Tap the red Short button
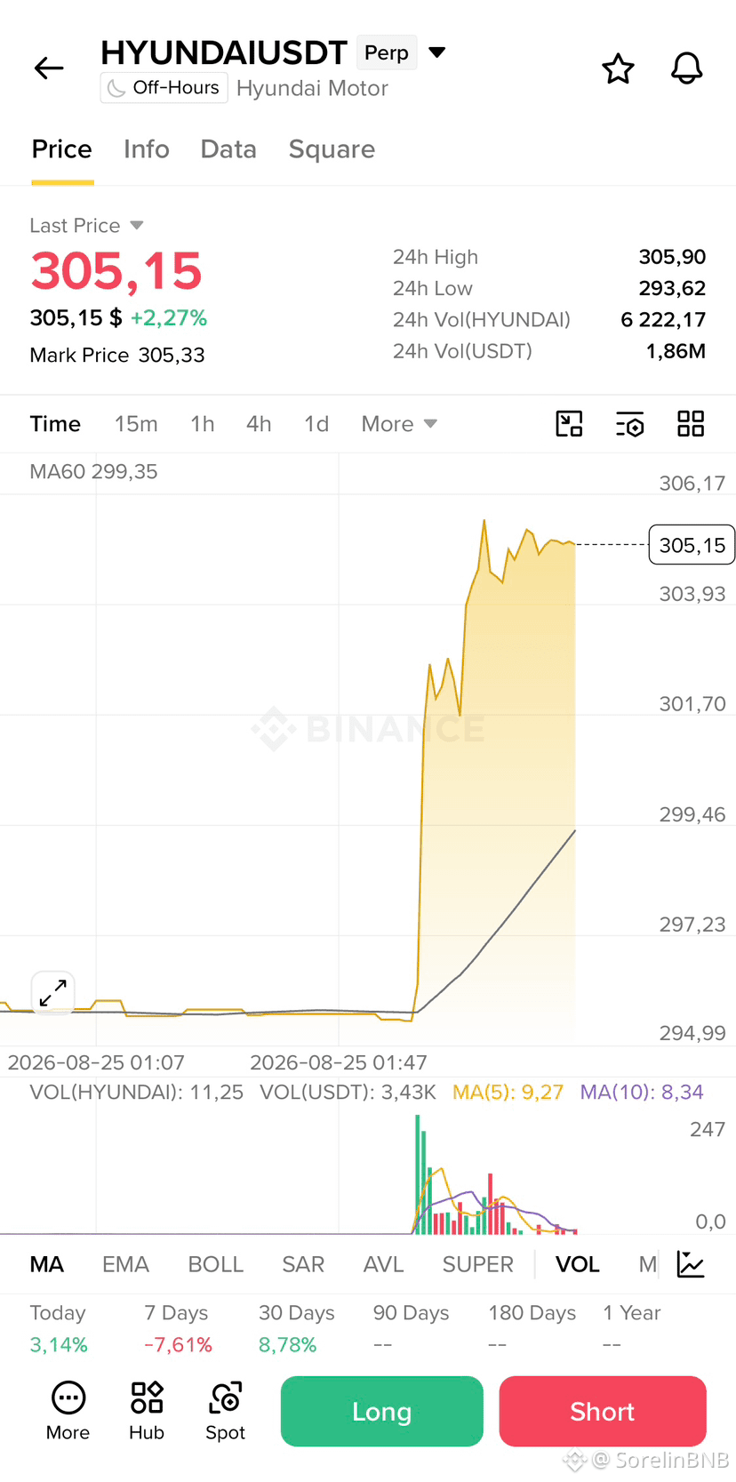The image size is (736, 1482). pos(603,1411)
